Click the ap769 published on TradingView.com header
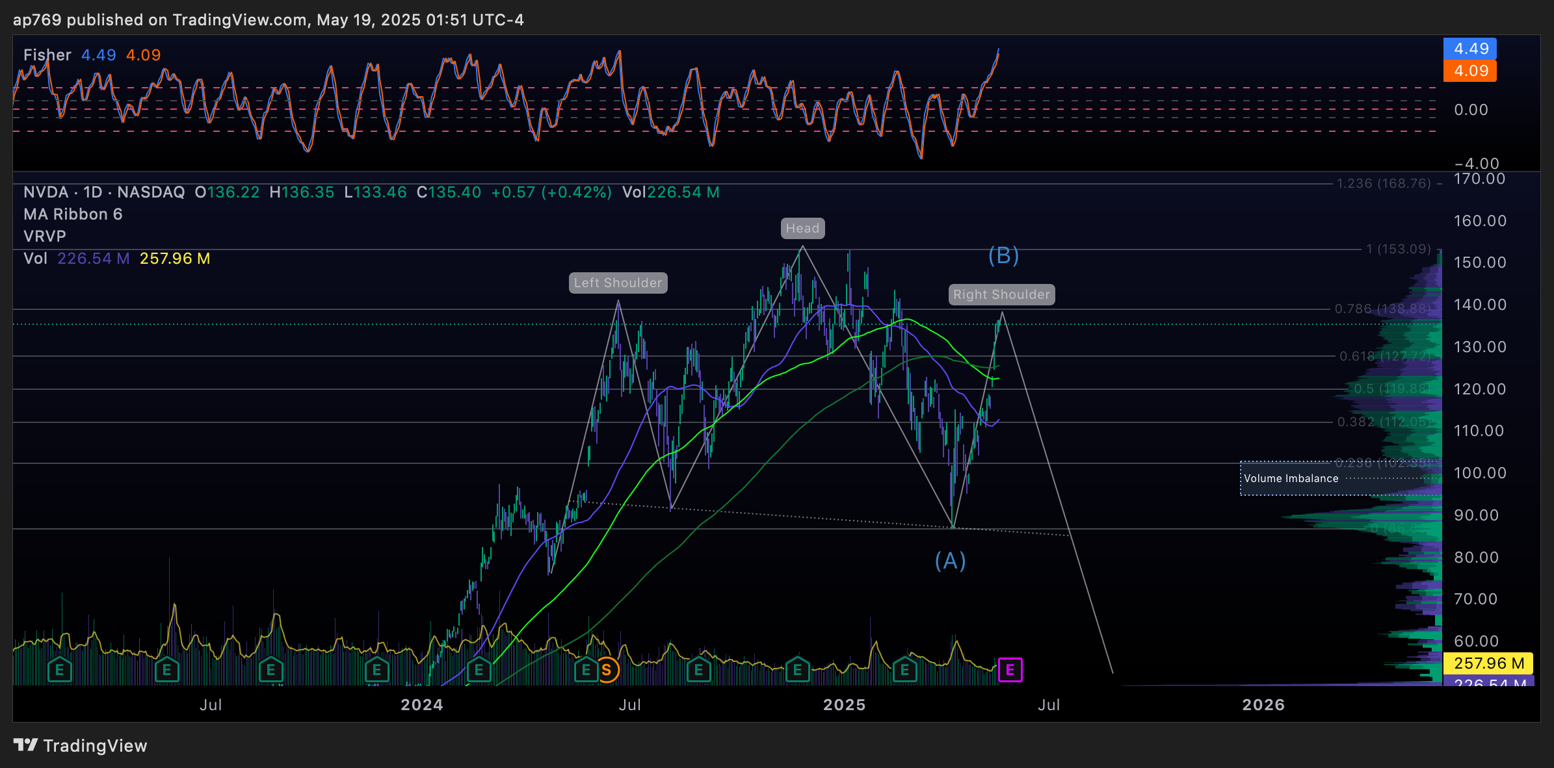1554x768 pixels. [x=269, y=20]
